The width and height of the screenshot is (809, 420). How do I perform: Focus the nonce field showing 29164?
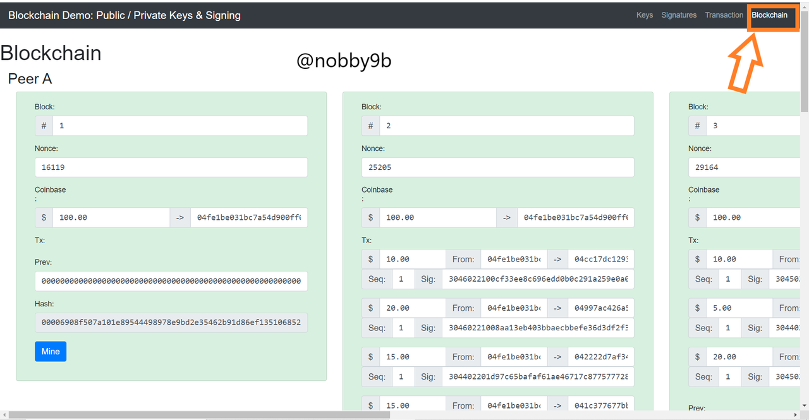tap(746, 167)
